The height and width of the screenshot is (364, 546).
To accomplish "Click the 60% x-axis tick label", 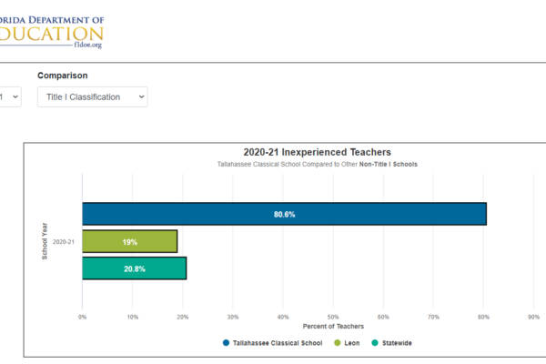I will pyautogui.click(x=383, y=317).
